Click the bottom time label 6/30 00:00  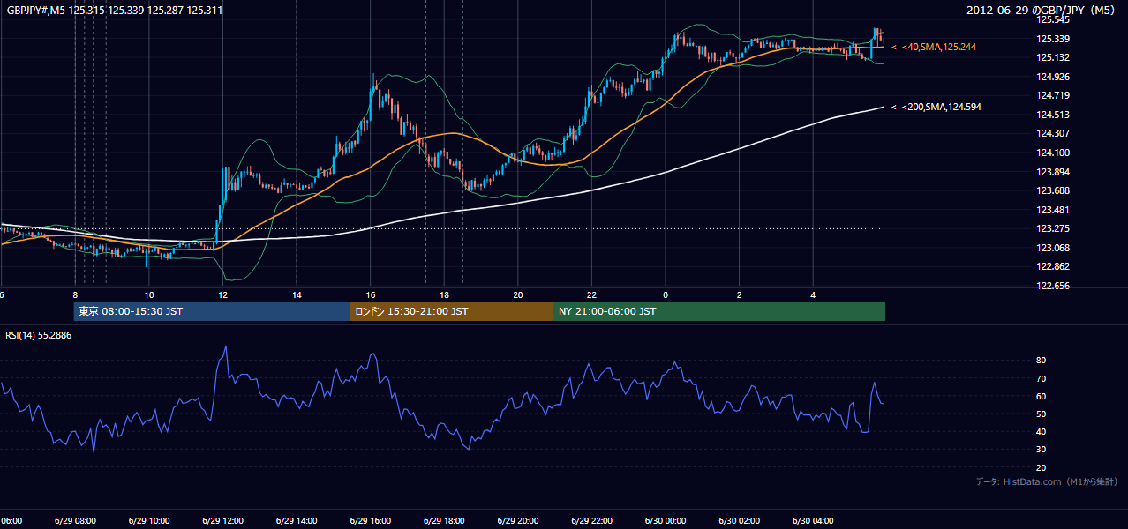(x=664, y=521)
